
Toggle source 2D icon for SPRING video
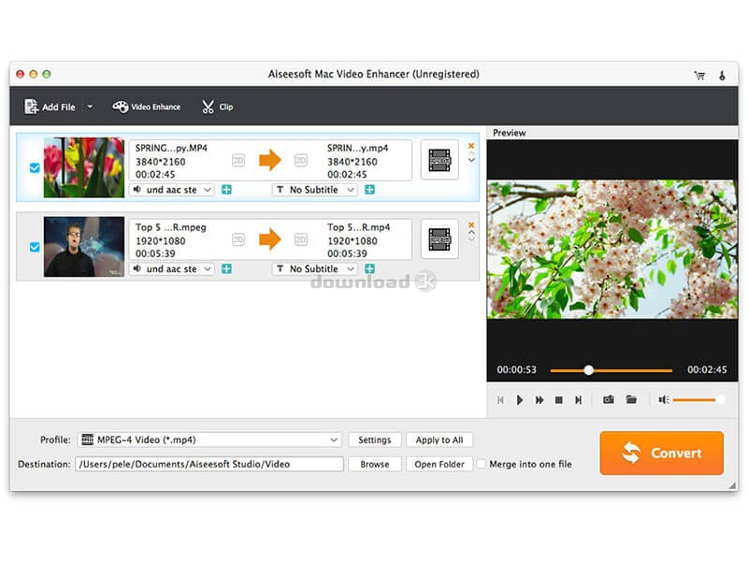(238, 160)
